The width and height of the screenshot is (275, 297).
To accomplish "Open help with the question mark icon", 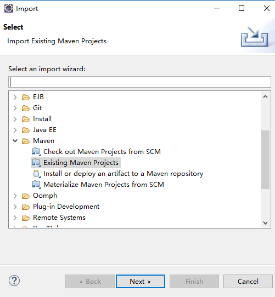I will point(14,281).
